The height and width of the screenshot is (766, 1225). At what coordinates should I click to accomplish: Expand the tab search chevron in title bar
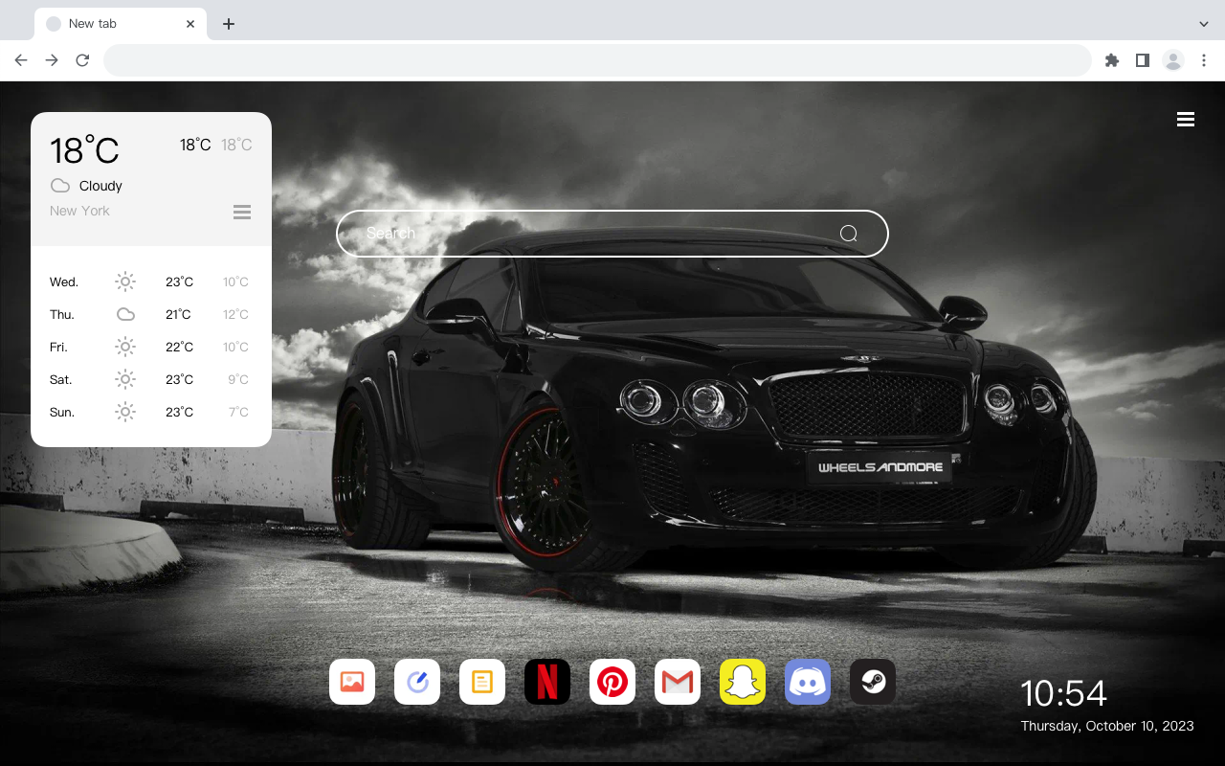pyautogui.click(x=1204, y=24)
